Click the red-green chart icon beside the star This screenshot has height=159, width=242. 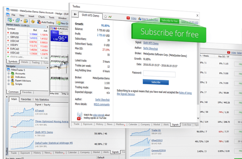point(110,17)
